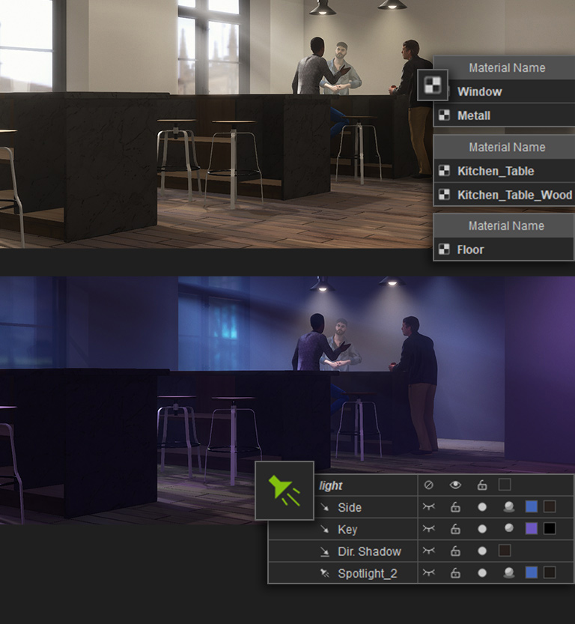The height and width of the screenshot is (624, 575).
Task: Click the checkered icon beside Kitchen_Table
Action: 444,171
